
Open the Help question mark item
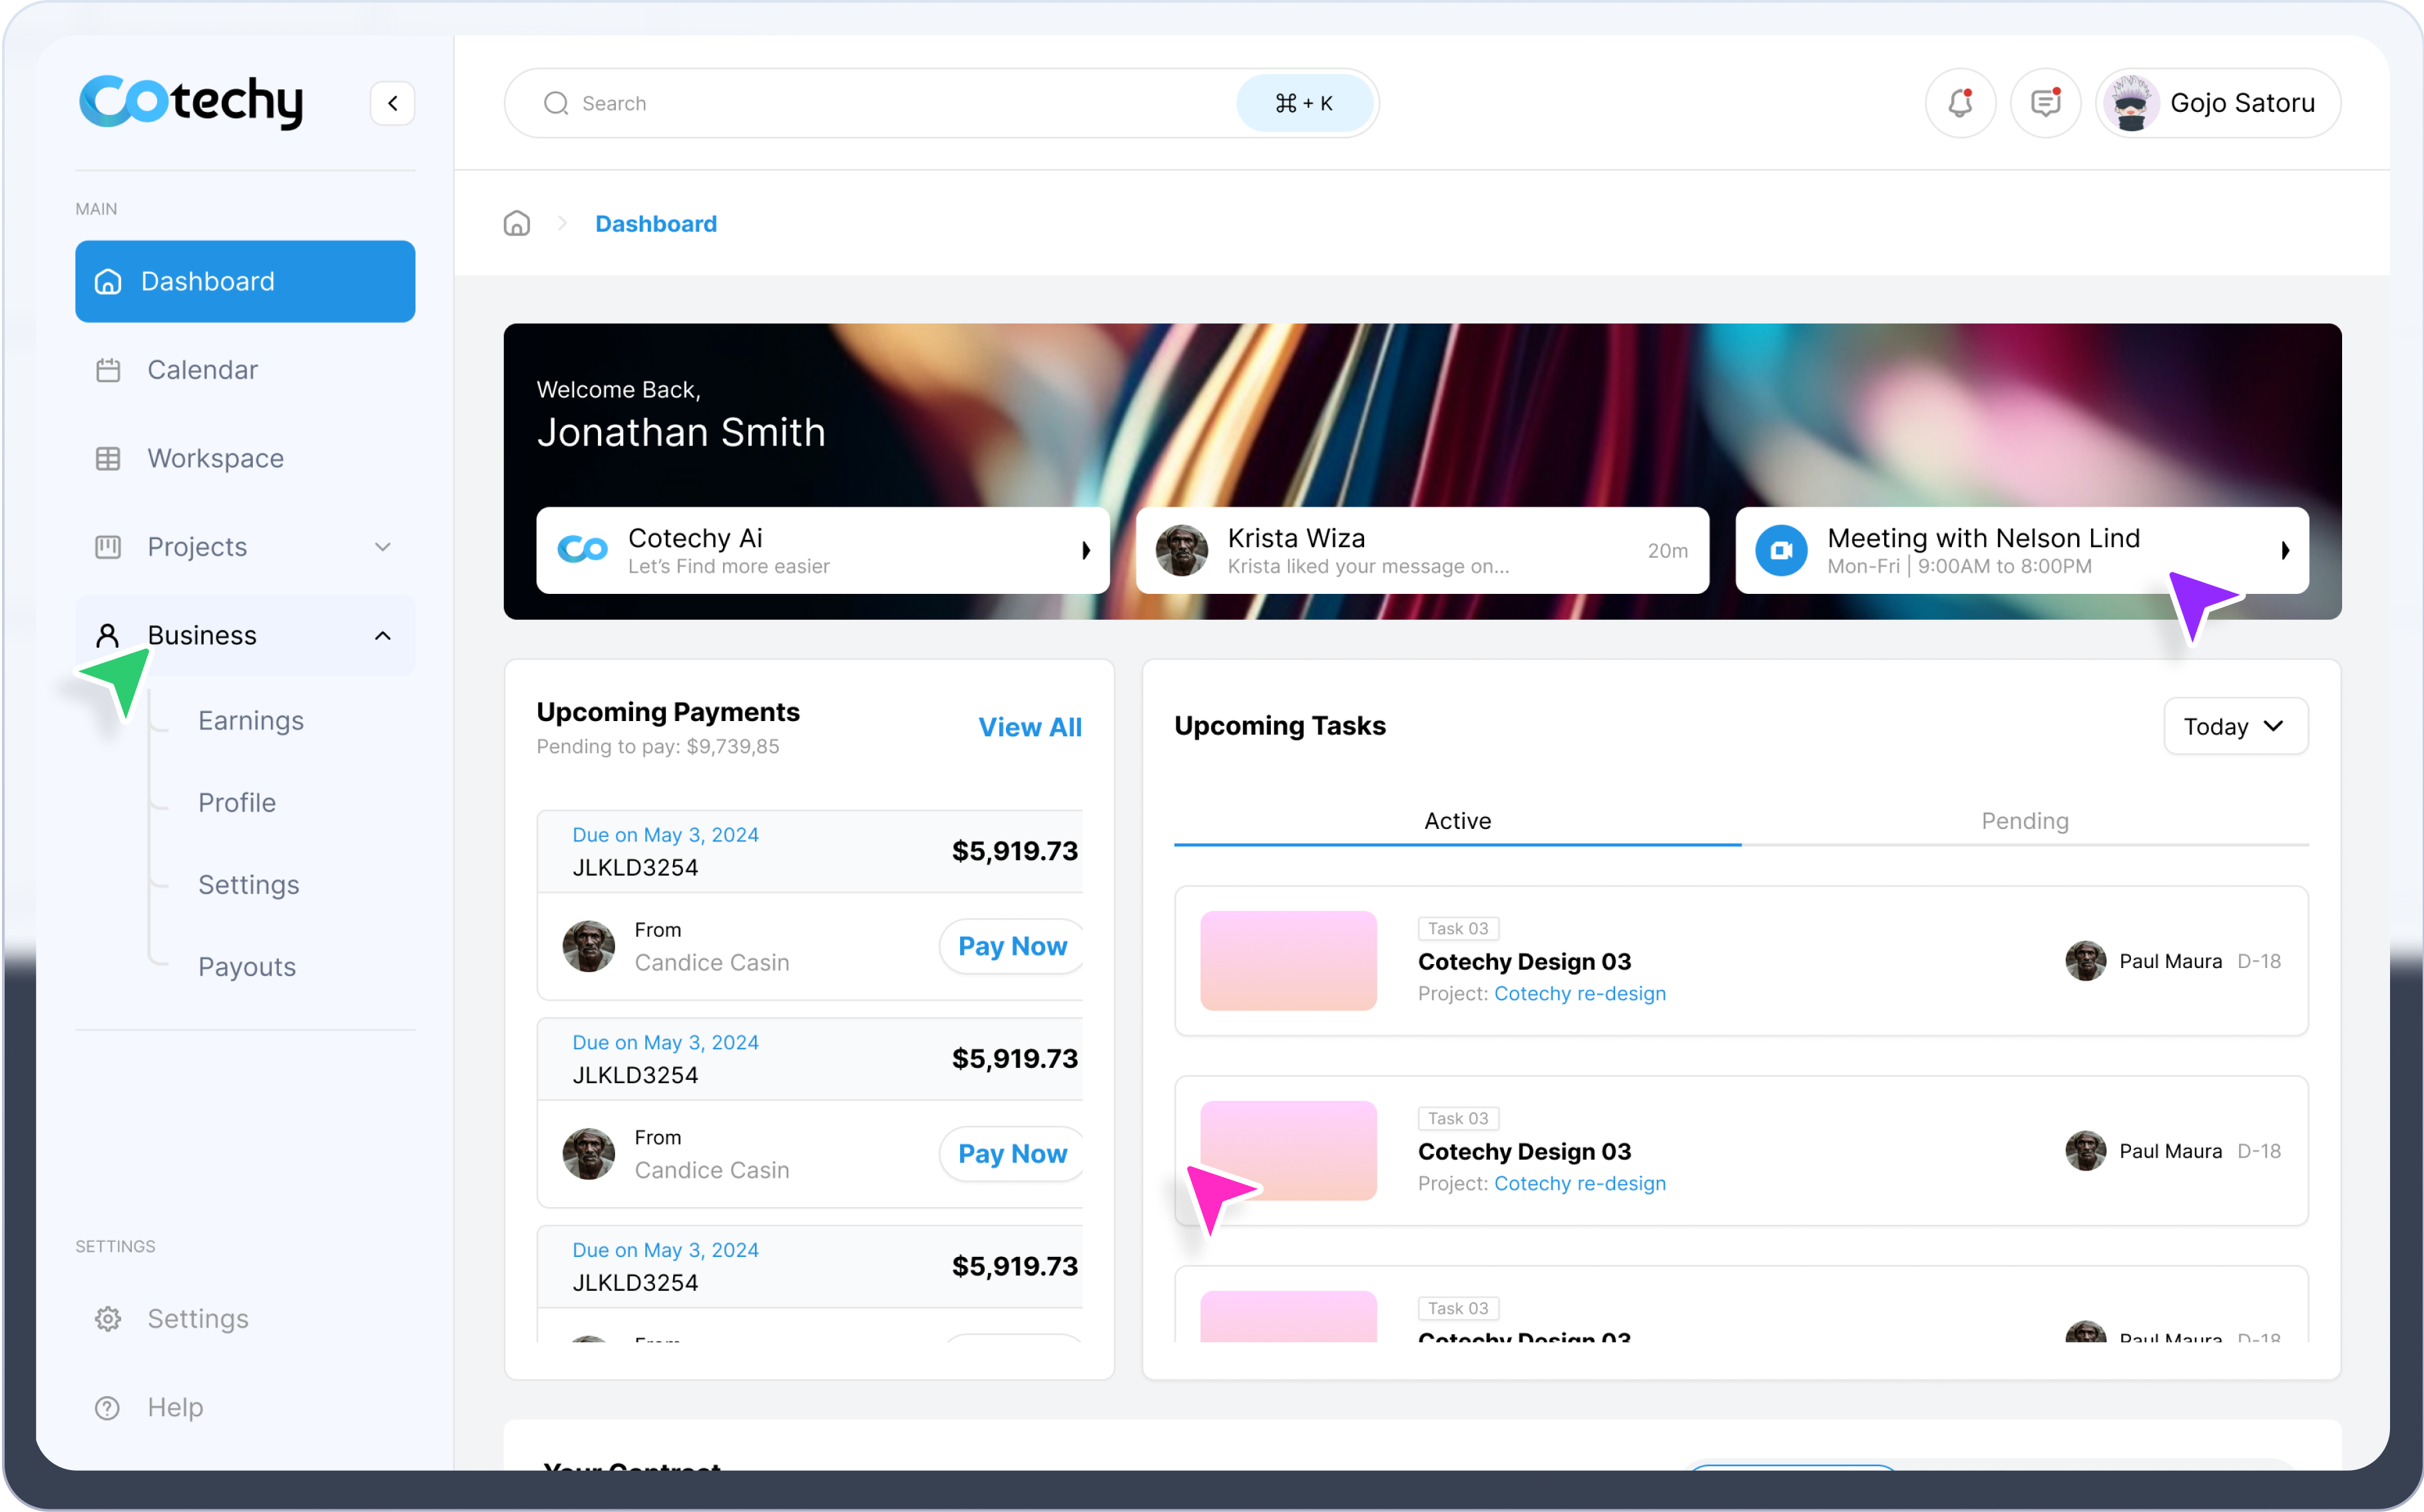coord(108,1407)
